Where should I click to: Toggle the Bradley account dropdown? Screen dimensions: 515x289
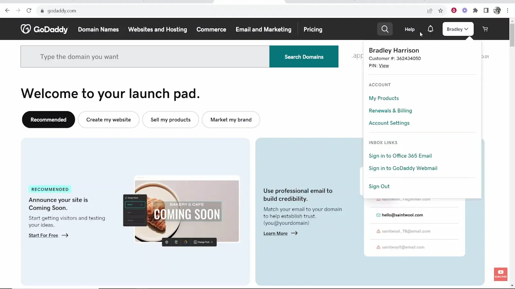pyautogui.click(x=458, y=29)
